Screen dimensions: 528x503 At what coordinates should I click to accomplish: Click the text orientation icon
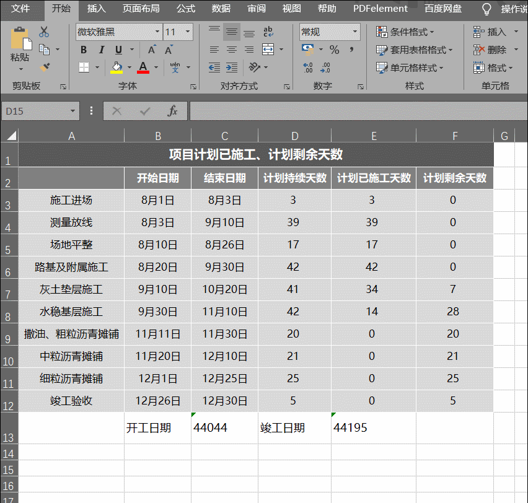(254, 68)
